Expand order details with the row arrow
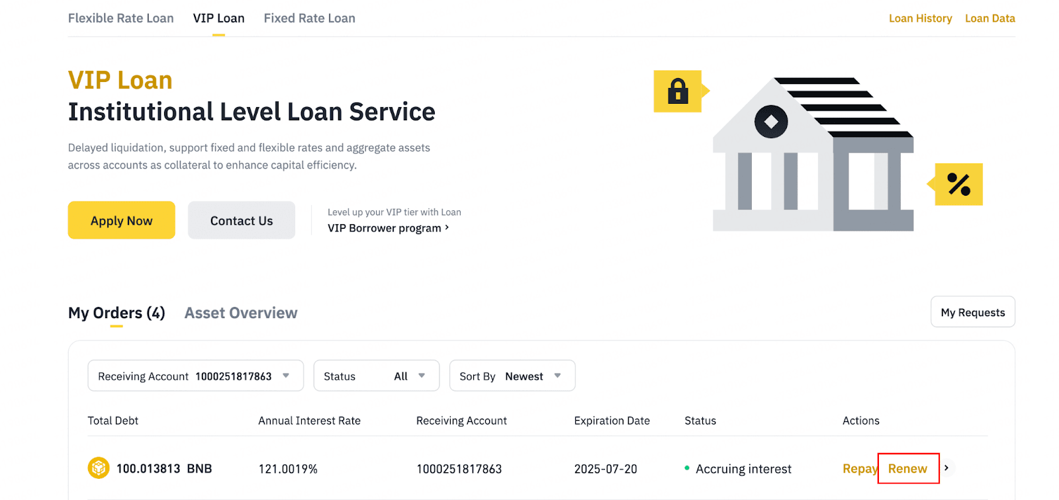1059x500 pixels. [946, 468]
